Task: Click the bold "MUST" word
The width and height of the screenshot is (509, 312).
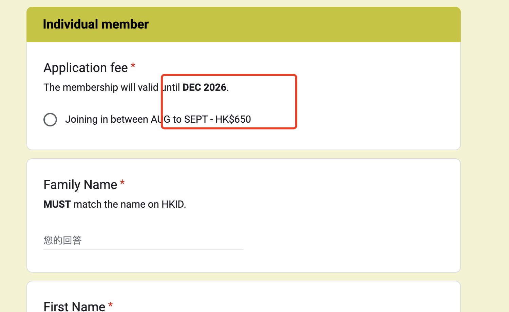Action: pyautogui.click(x=57, y=205)
